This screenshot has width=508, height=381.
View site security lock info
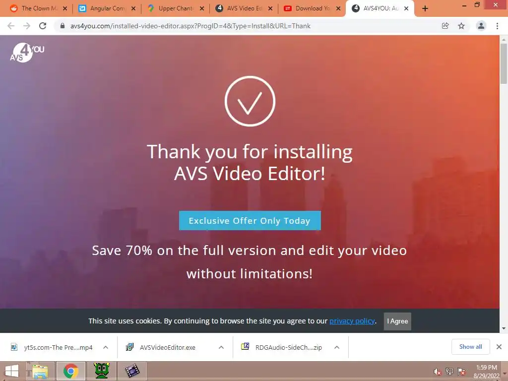63,26
